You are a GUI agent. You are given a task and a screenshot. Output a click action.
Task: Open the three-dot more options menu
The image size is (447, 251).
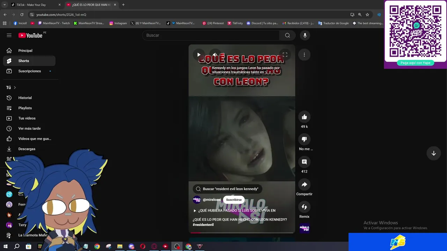304,55
